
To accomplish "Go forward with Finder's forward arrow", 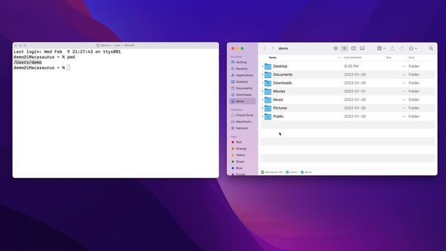I will [272, 48].
